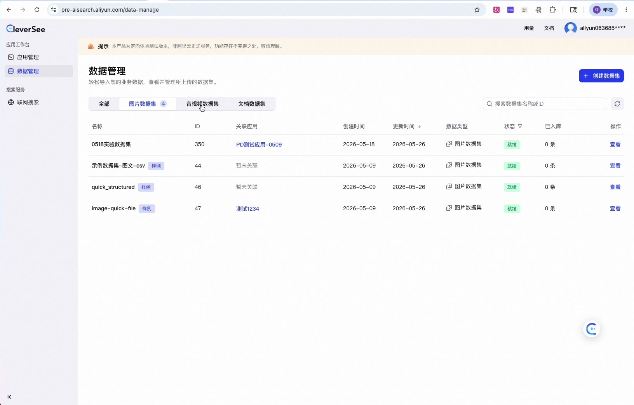
Task: Collapse the sidebar with bottom arrow icon
Action: click(x=9, y=397)
